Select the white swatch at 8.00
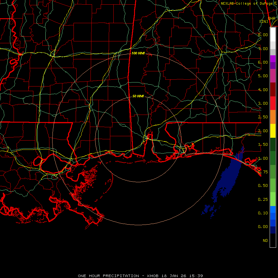278x278 pixels. 273,35
